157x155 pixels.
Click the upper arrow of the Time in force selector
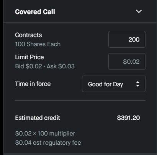[137, 82]
